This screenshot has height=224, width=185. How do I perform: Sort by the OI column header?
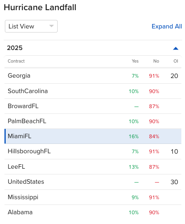coord(176,61)
